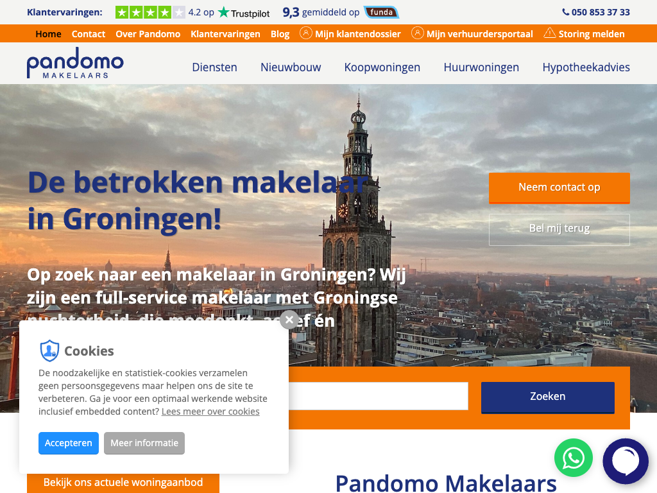Viewport: 657px width, 493px height.
Task: Open Lees meer over cookies link
Action: [x=210, y=411]
